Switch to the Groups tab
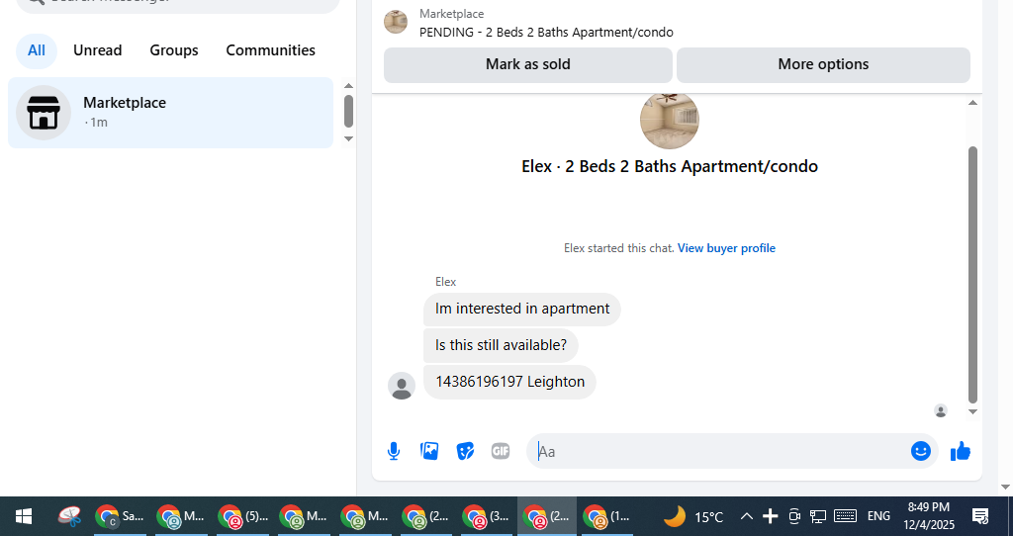 (x=174, y=50)
